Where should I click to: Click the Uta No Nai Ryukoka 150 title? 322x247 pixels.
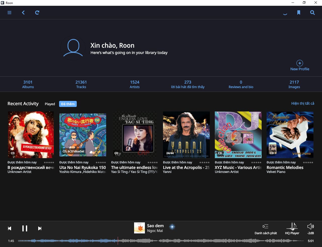tap(83, 167)
